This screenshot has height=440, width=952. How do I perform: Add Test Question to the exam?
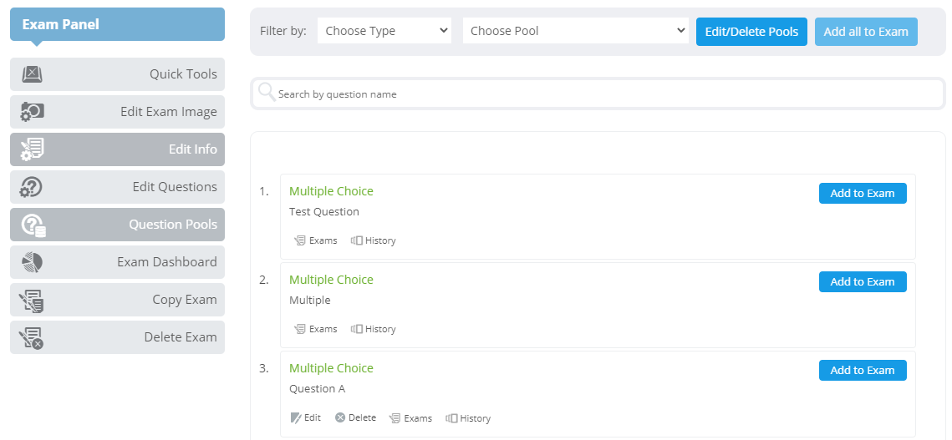pos(863,194)
